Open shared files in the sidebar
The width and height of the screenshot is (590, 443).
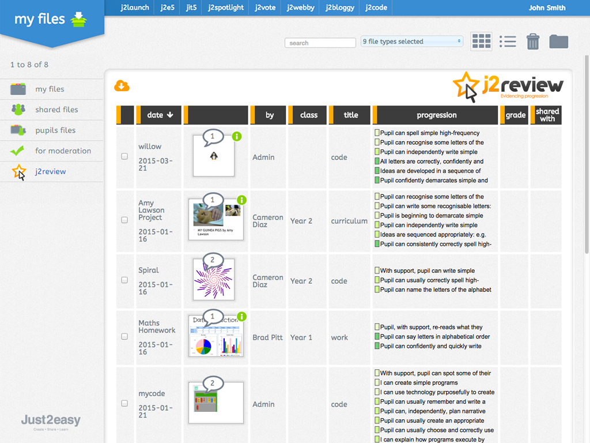coord(56,110)
